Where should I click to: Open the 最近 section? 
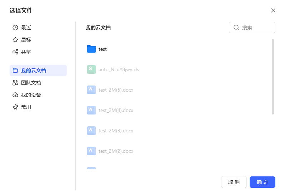(x=26, y=28)
